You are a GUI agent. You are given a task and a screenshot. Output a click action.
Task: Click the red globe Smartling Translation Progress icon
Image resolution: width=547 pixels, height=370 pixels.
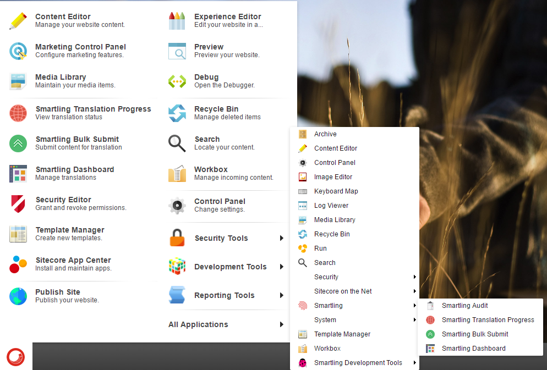click(18, 113)
